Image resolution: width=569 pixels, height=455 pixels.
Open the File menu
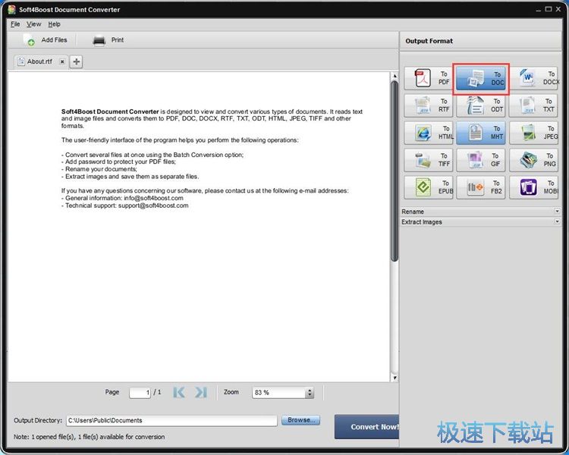15,24
